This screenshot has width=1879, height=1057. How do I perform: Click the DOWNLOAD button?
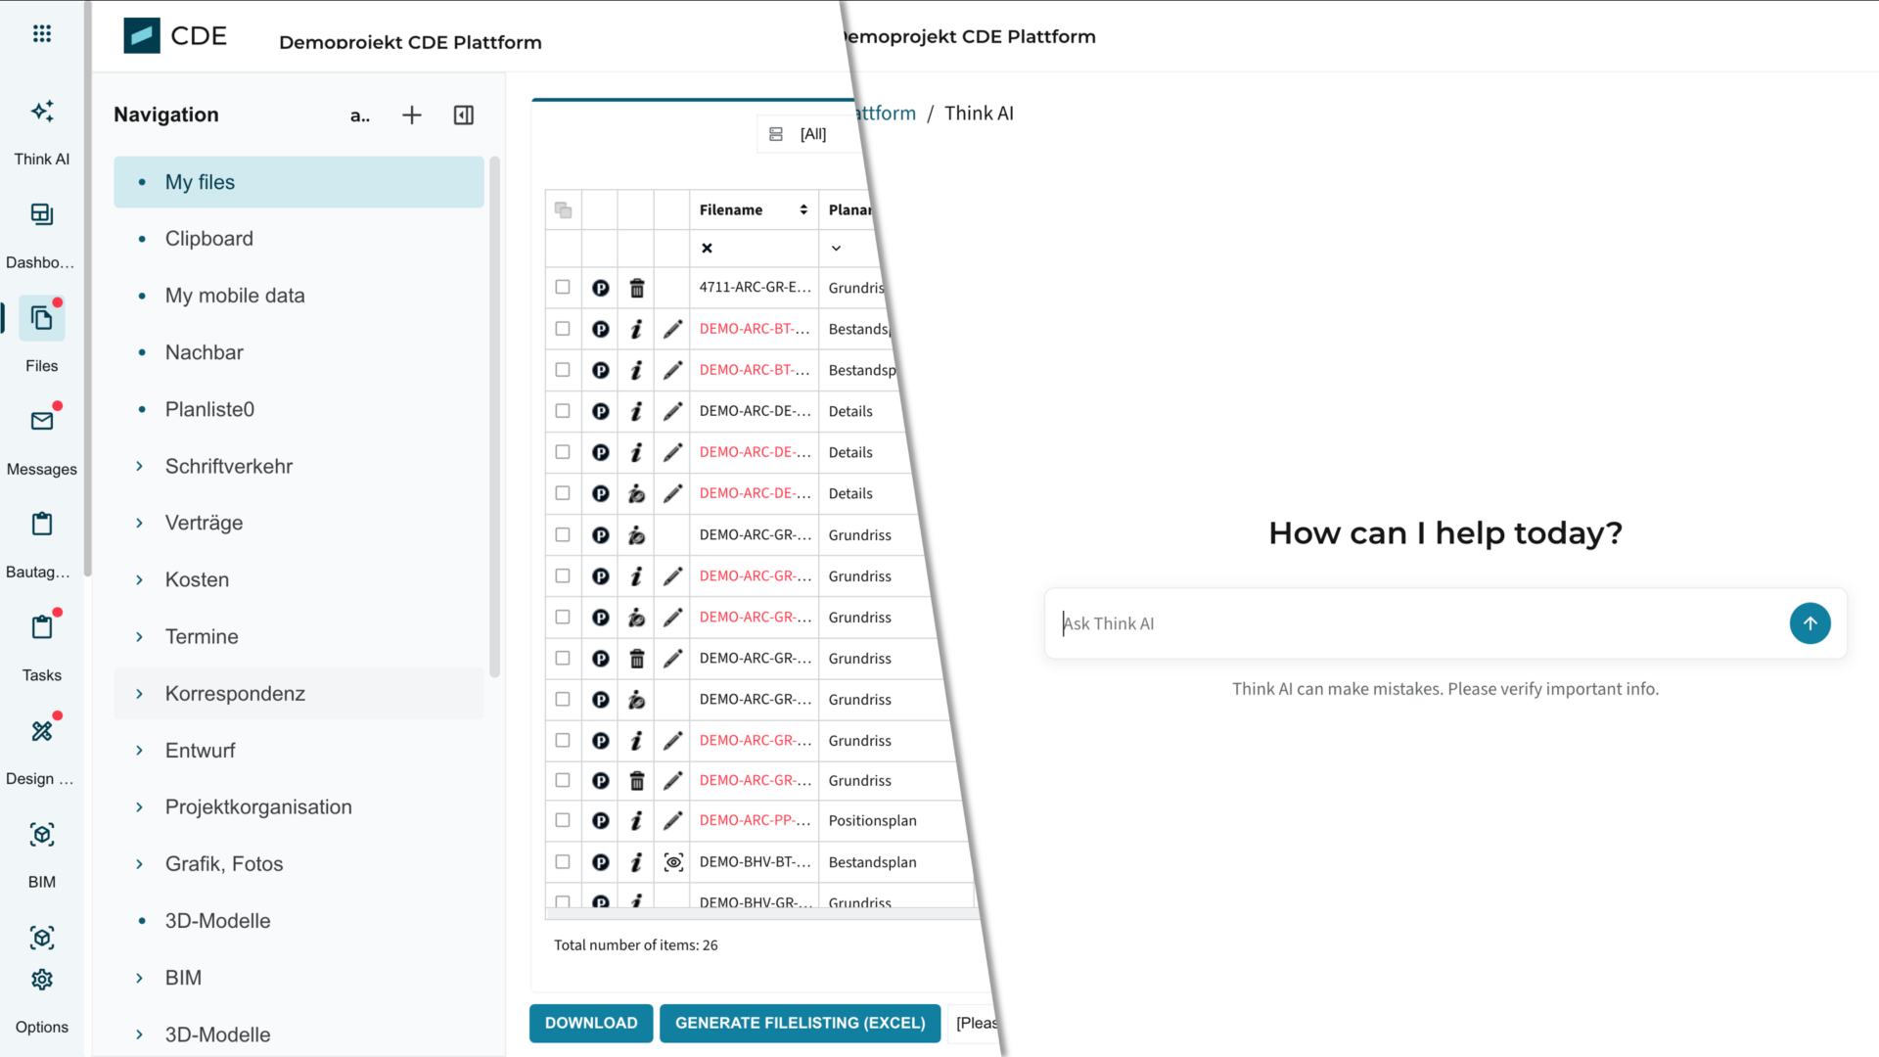pyautogui.click(x=591, y=1023)
